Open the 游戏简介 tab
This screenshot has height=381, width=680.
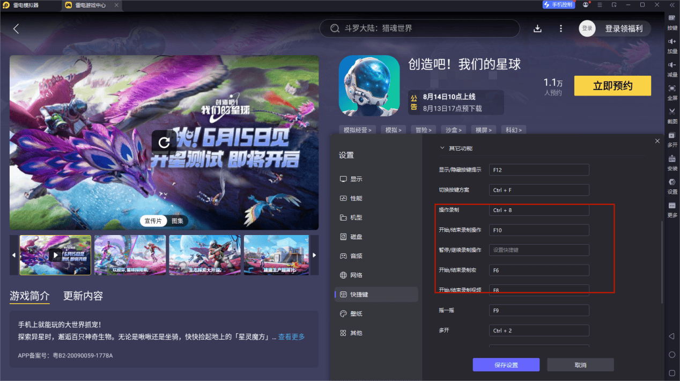pos(29,296)
